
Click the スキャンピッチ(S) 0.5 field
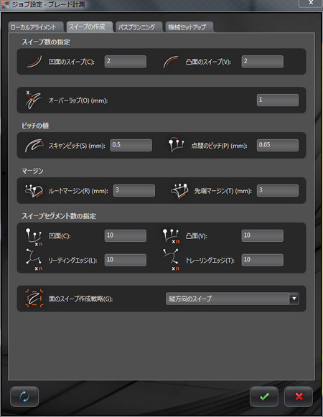(x=131, y=145)
